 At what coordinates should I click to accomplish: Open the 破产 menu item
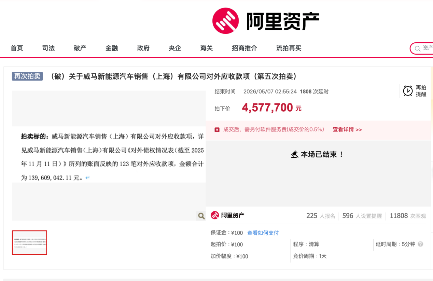(80, 48)
